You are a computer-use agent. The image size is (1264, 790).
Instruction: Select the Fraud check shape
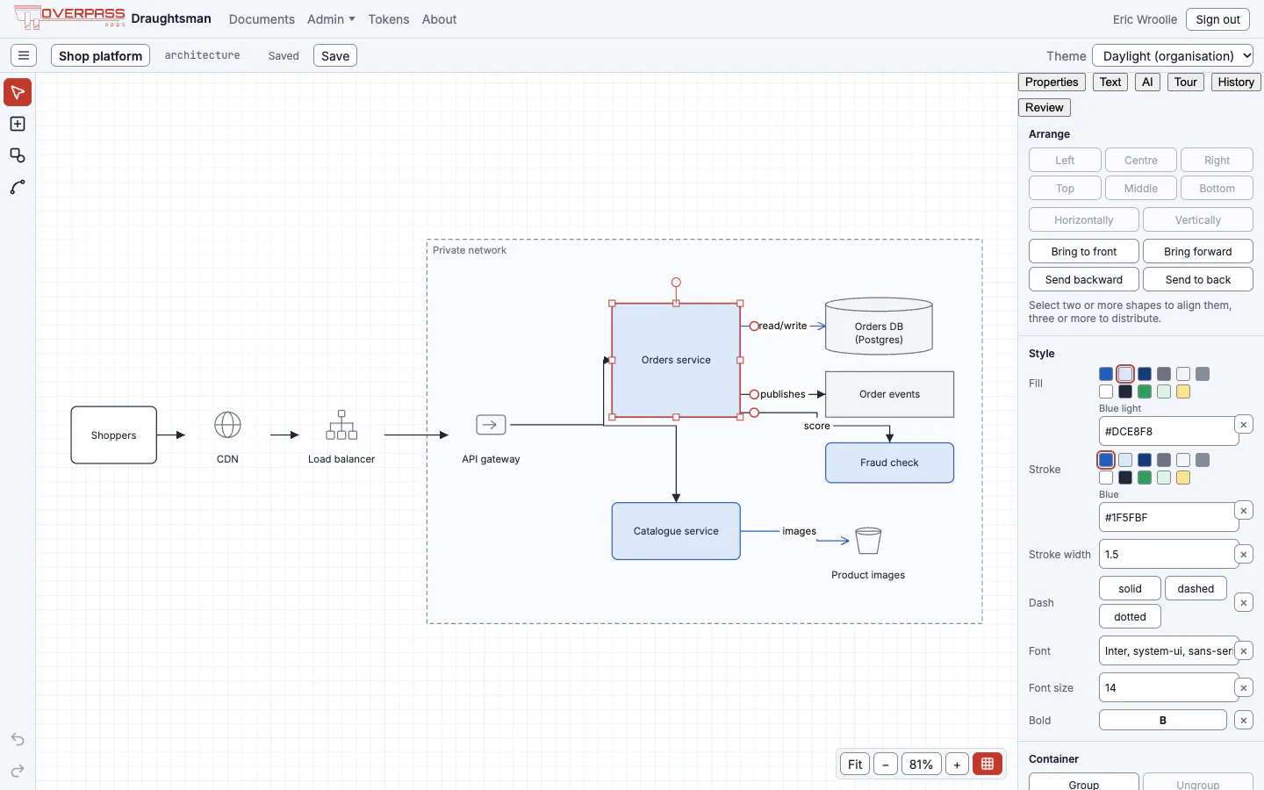889,463
